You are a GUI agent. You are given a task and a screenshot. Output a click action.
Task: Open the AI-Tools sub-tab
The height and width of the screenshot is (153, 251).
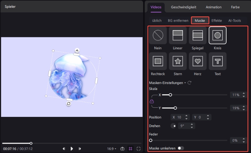click(x=234, y=20)
